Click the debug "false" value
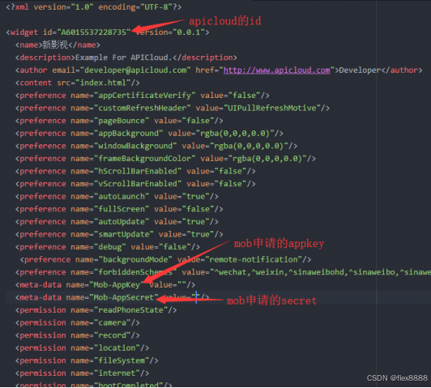Image resolution: width=431 pixels, height=388 pixels. [x=175, y=247]
